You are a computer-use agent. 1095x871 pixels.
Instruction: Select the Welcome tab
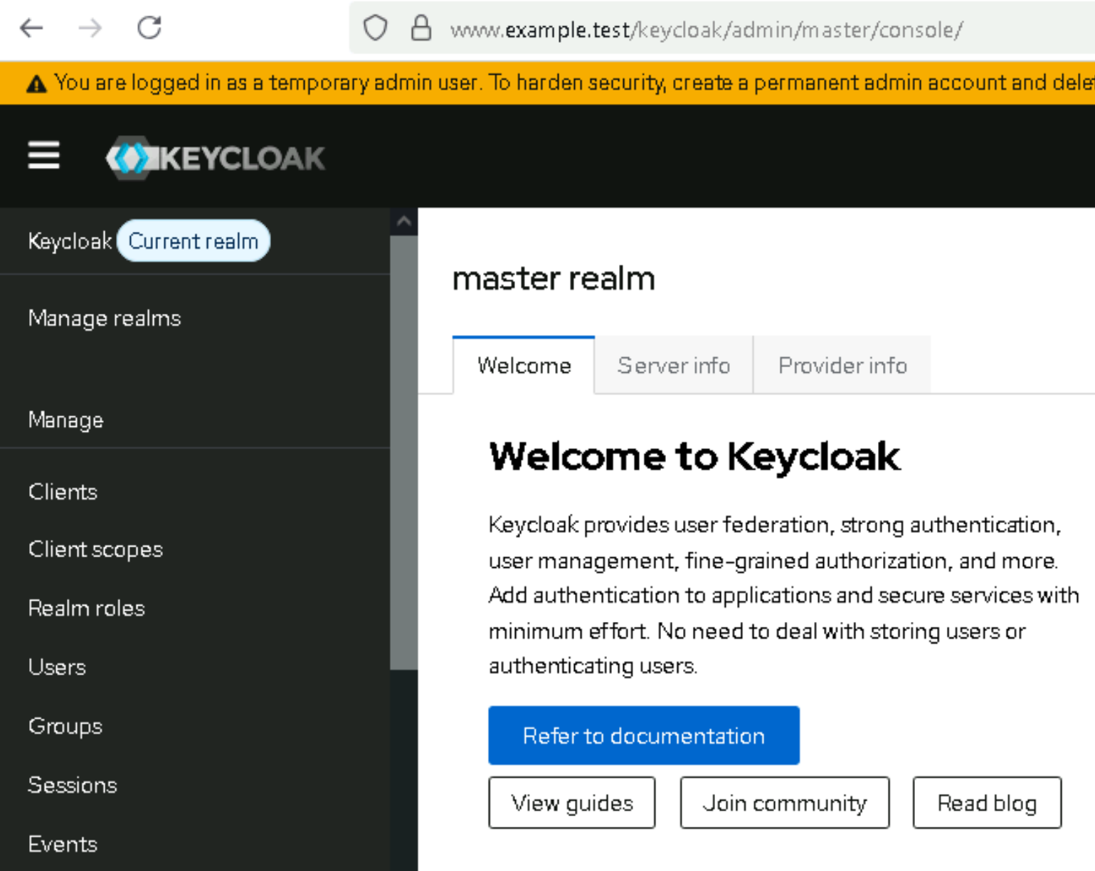(524, 365)
